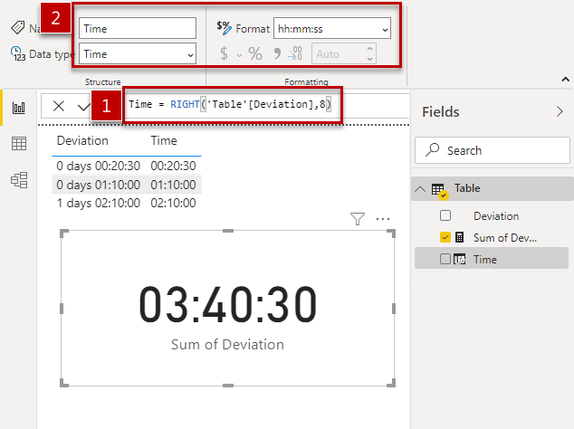This screenshot has height=429, width=574.
Task: Open currency format dropdown arrow
Action: 239,55
